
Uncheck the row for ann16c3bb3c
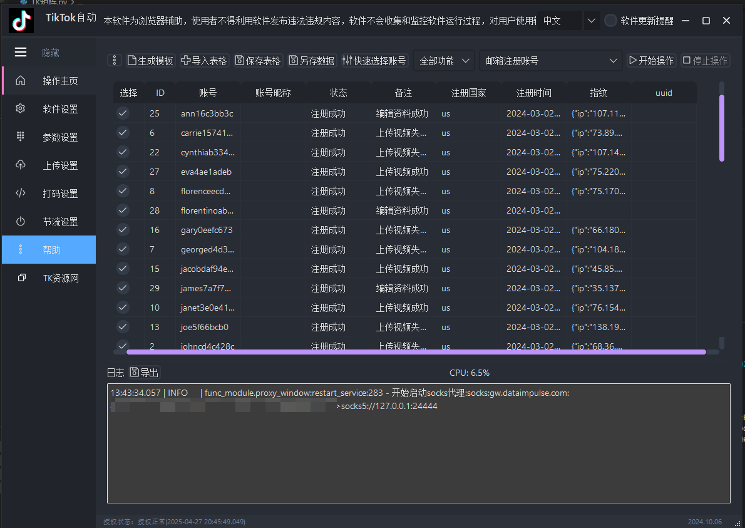(x=123, y=113)
